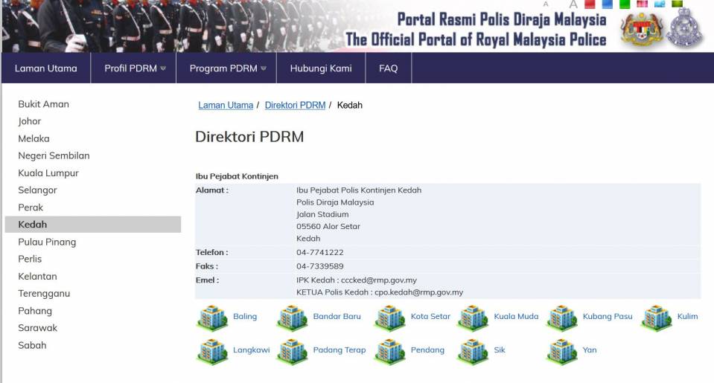Choose the pink patterned theme swatch
Screen dimensions: 714x383
(x=642, y=4)
